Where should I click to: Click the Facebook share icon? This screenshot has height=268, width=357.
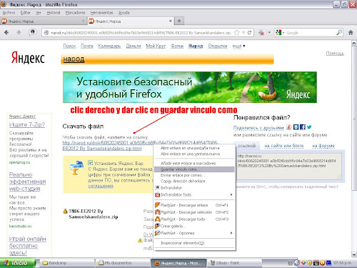[x=303, y=127]
